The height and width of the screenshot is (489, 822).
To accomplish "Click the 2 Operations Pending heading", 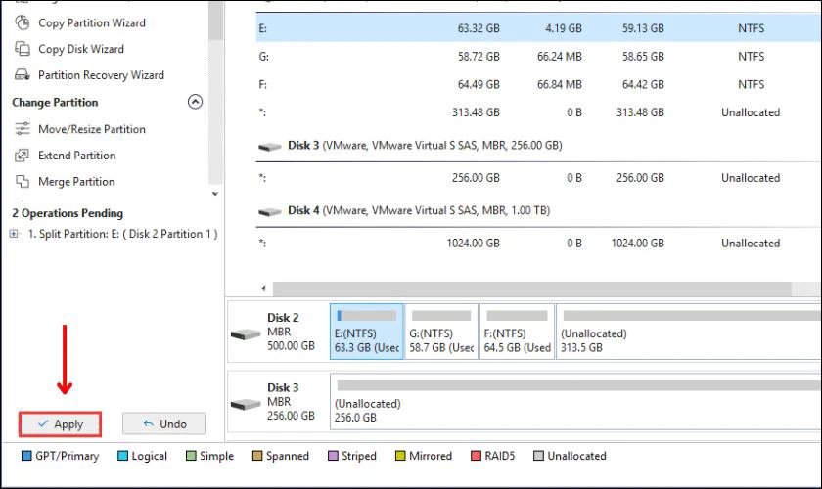I will click(68, 213).
